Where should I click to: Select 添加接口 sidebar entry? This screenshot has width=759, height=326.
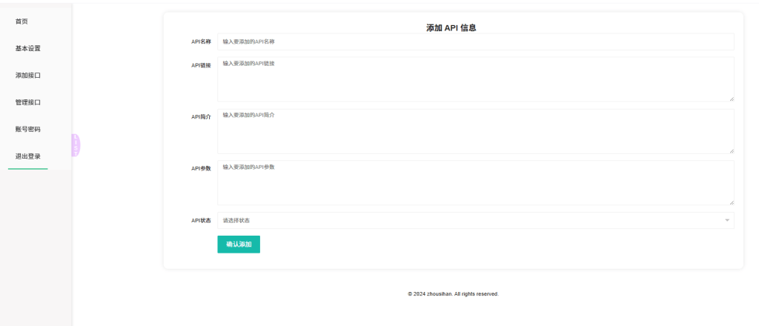click(27, 76)
